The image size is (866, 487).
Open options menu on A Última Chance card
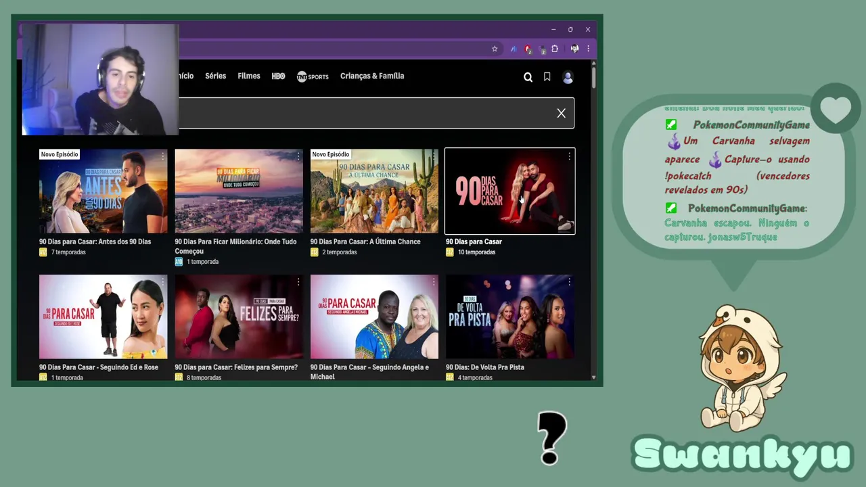(x=434, y=156)
